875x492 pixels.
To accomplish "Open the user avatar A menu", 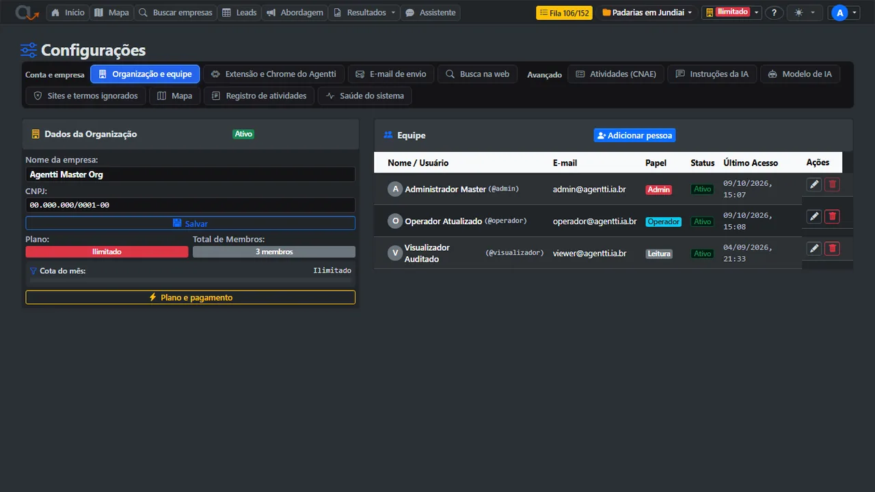I will [x=843, y=12].
